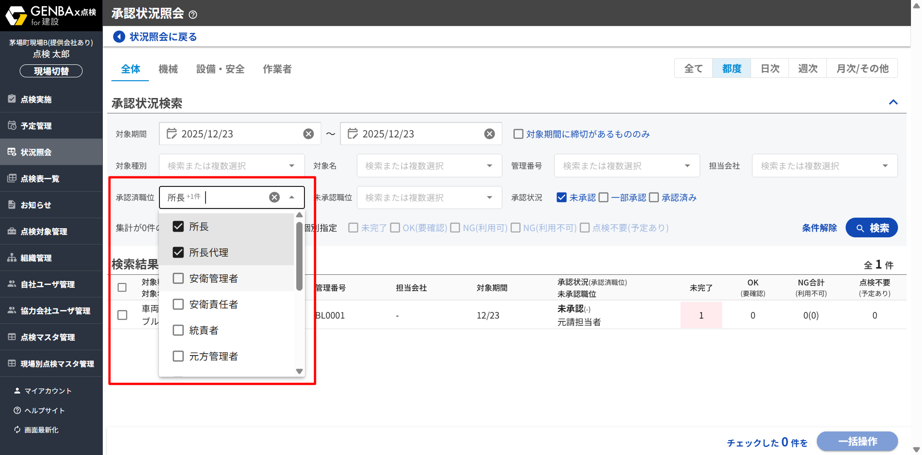Viewport: 922px width, 455px height.
Task: Click the 条件解除 link
Action: [x=819, y=228]
